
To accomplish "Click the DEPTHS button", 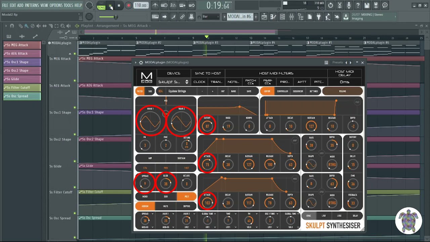I will click(x=186, y=206).
